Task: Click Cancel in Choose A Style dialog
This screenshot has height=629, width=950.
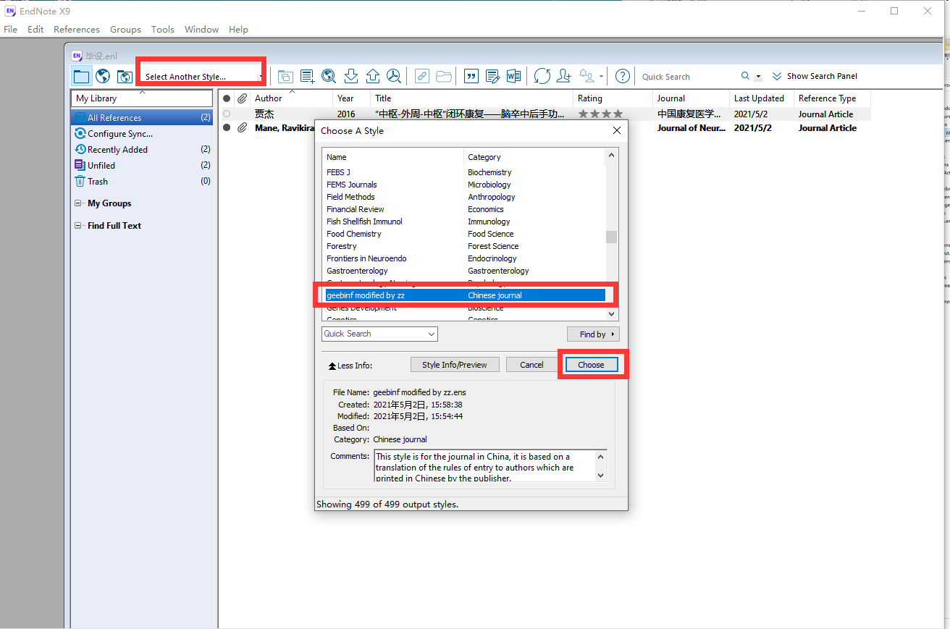Action: [531, 365]
